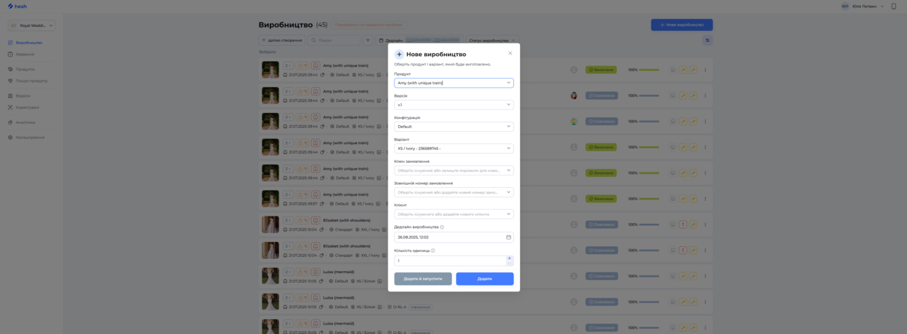This screenshot has width=907, height=334.
Task: Open the Продукт dropdown in the dialog
Action: click(x=453, y=83)
